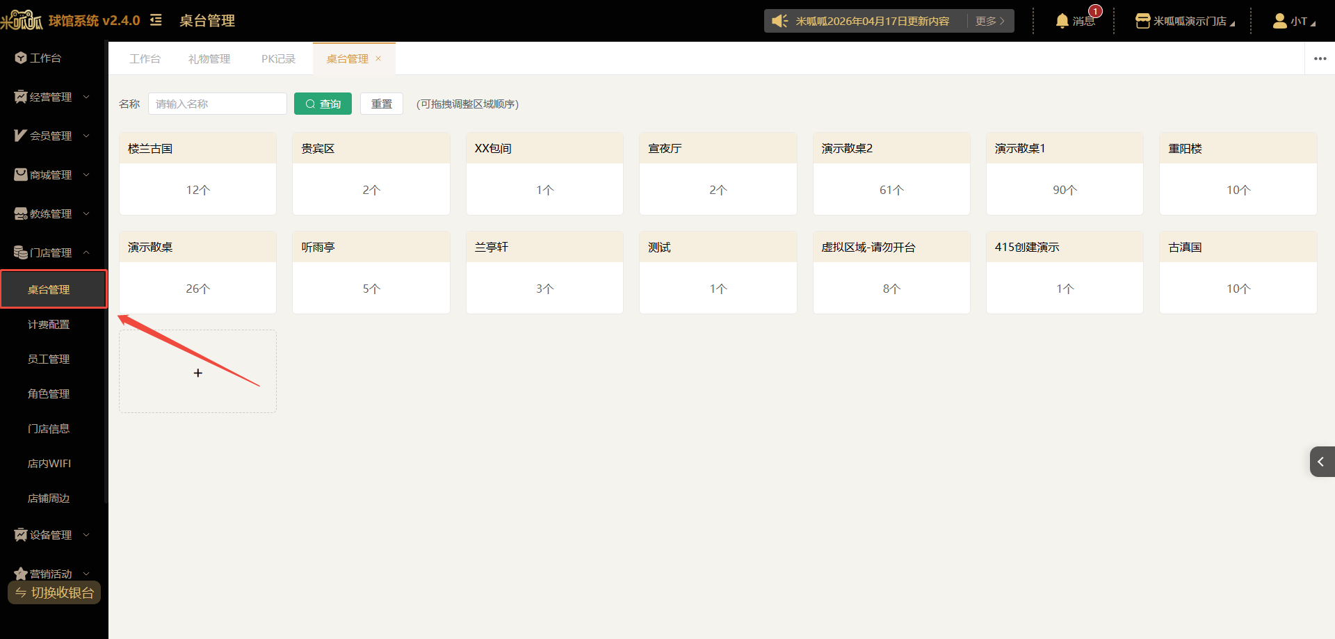The width and height of the screenshot is (1335, 639).
Task: Close the 桌台管理 tab
Action: 378,58
